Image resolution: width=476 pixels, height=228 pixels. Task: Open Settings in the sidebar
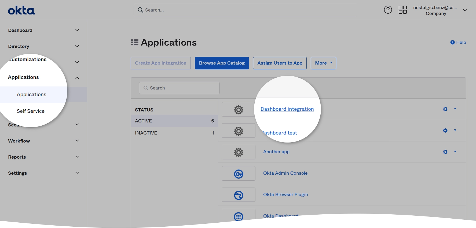(17, 173)
